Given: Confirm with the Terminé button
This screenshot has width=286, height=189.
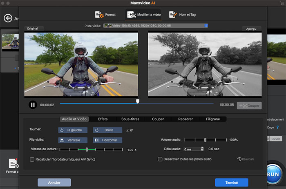Looking at the screenshot, I should (x=232, y=182).
